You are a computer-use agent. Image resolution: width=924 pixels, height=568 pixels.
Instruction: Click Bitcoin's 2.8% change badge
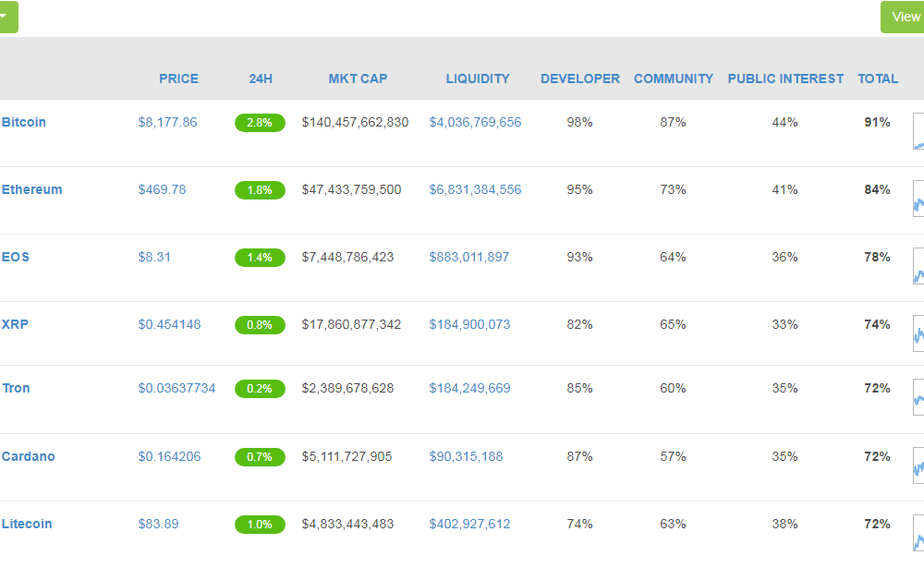pyautogui.click(x=260, y=123)
